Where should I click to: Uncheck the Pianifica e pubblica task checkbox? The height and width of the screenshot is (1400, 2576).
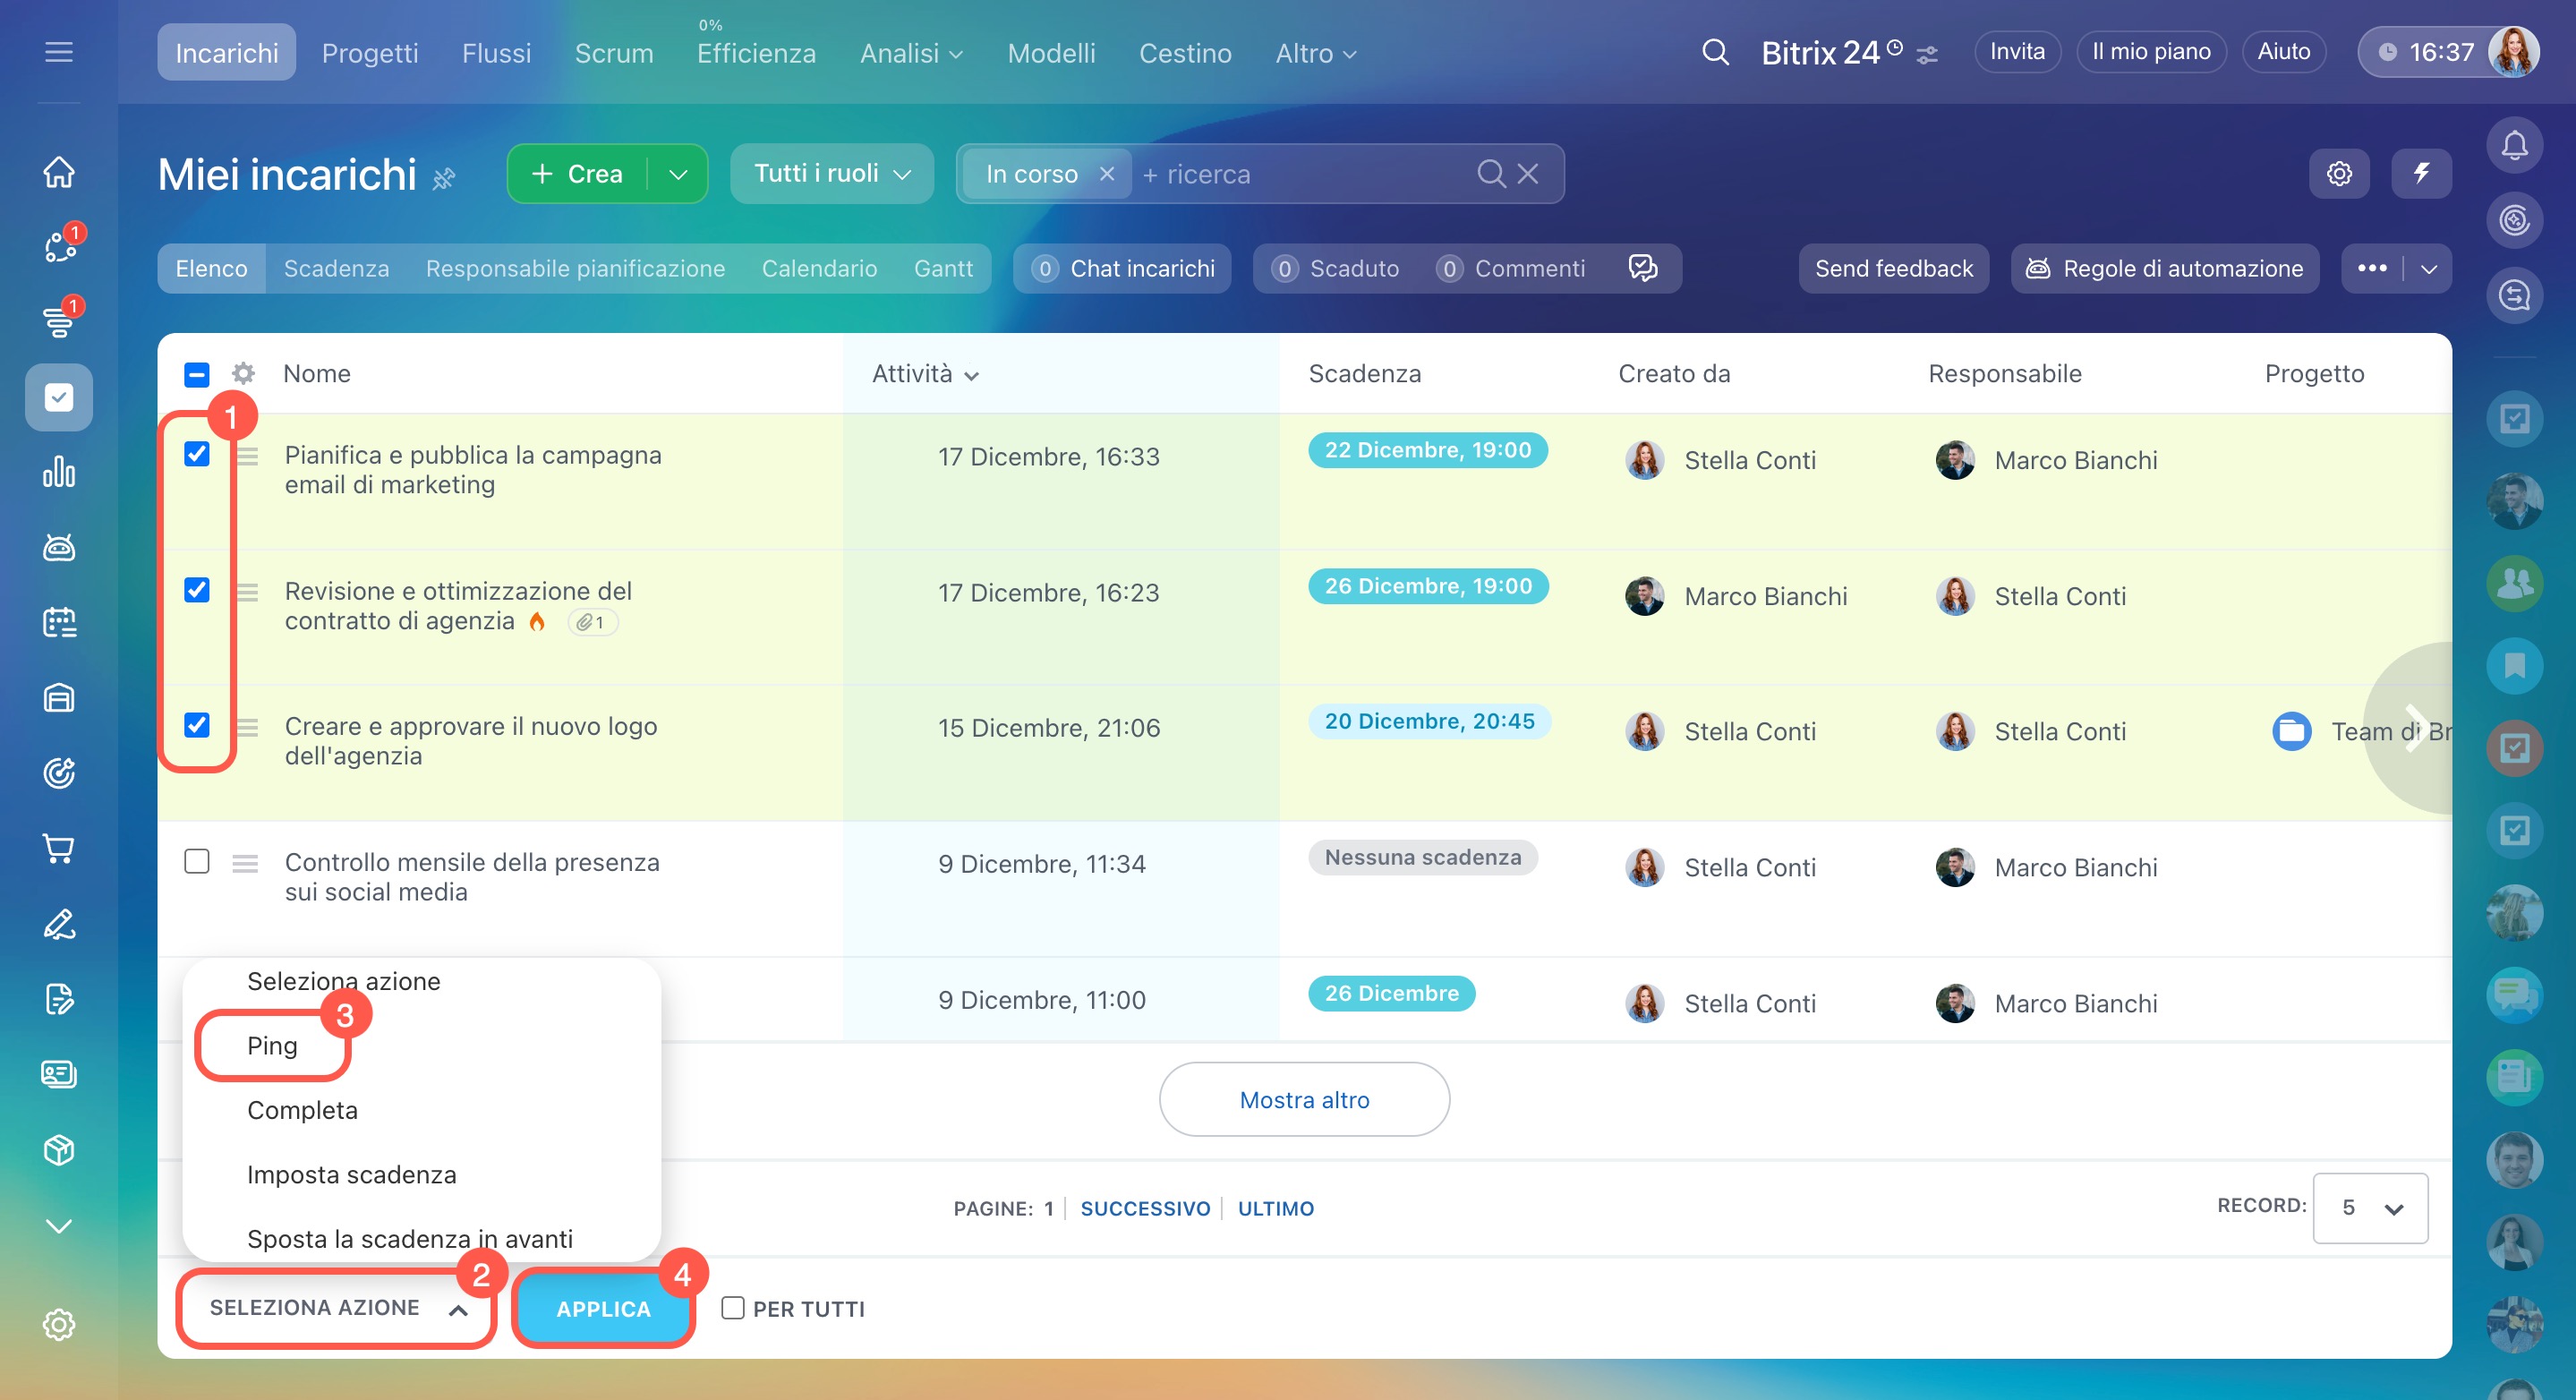point(197,454)
